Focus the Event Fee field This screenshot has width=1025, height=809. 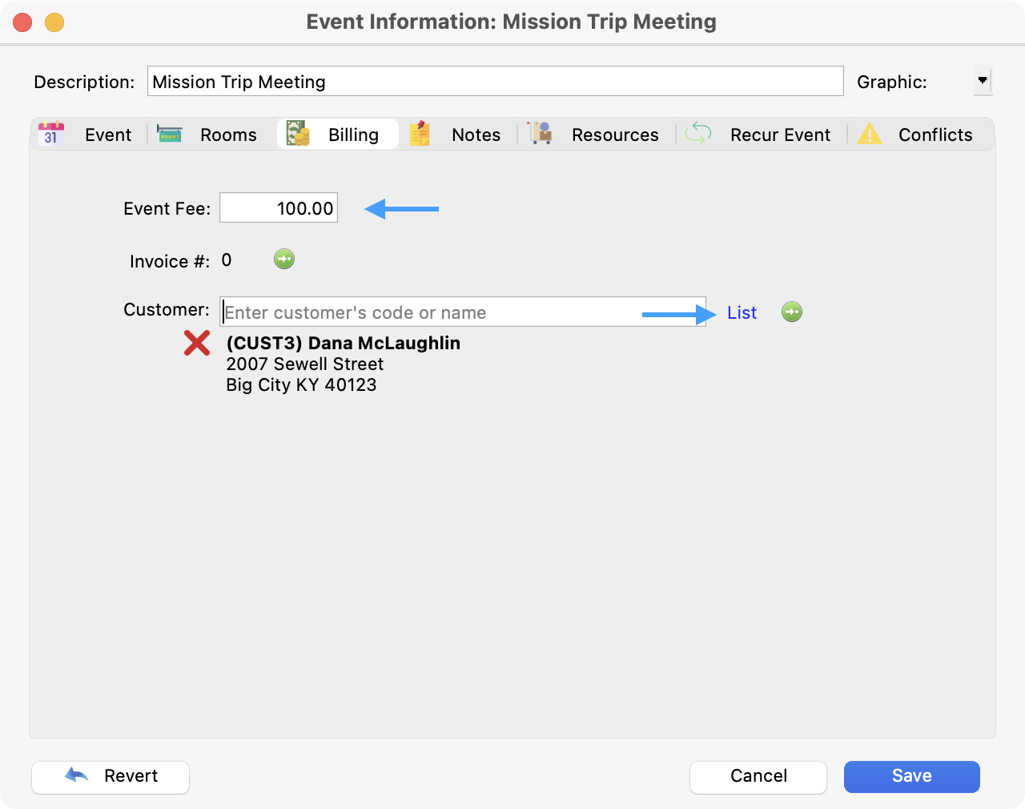279,208
